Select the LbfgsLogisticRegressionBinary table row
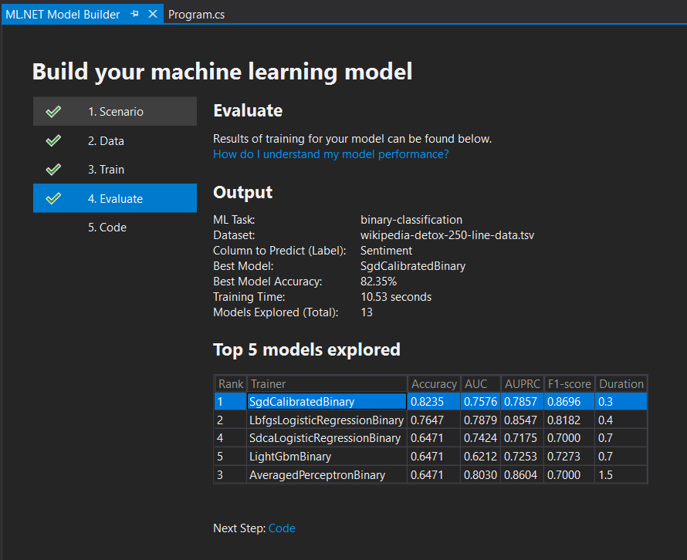 [x=326, y=420]
